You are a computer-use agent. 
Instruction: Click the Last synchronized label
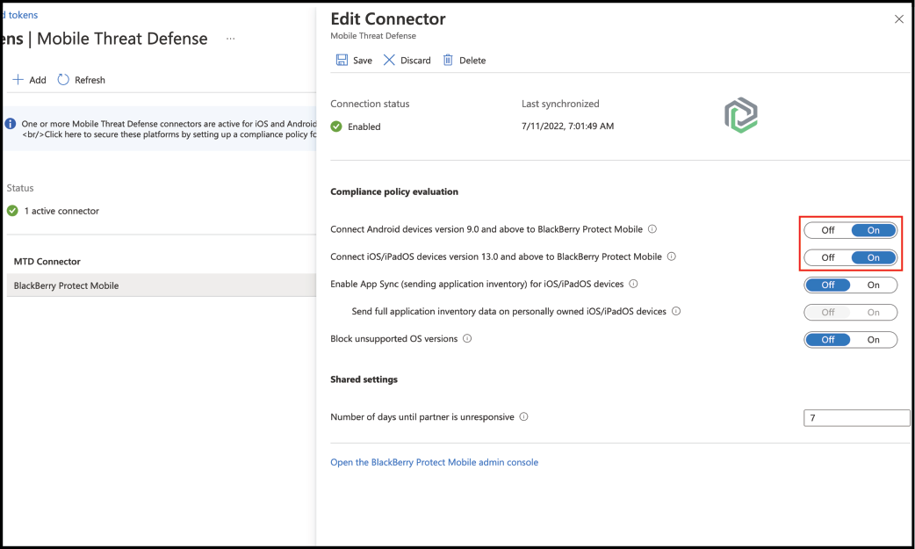[560, 104]
